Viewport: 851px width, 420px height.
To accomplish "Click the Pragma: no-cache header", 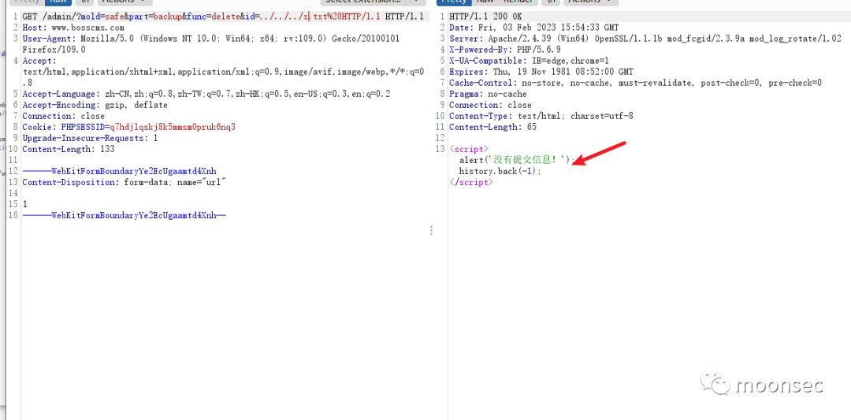I will (488, 94).
